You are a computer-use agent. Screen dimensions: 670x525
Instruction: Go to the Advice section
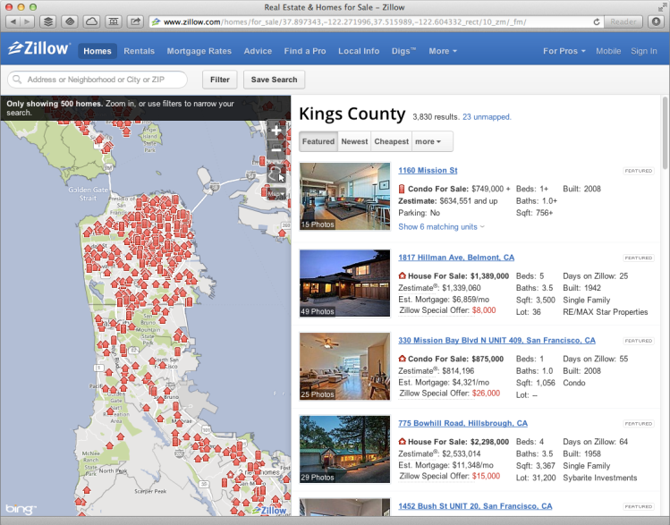[258, 51]
